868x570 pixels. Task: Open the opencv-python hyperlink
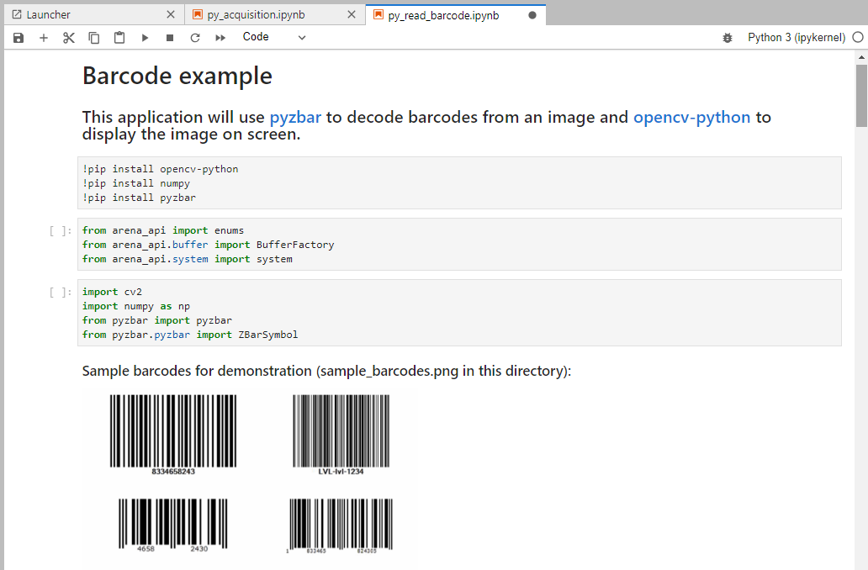pyautogui.click(x=691, y=117)
